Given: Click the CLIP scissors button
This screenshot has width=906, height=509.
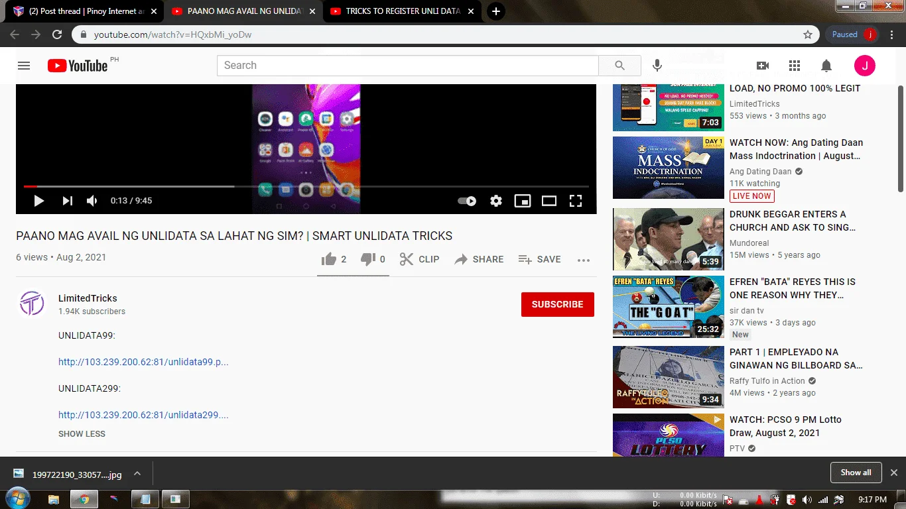Looking at the screenshot, I should click(x=419, y=259).
